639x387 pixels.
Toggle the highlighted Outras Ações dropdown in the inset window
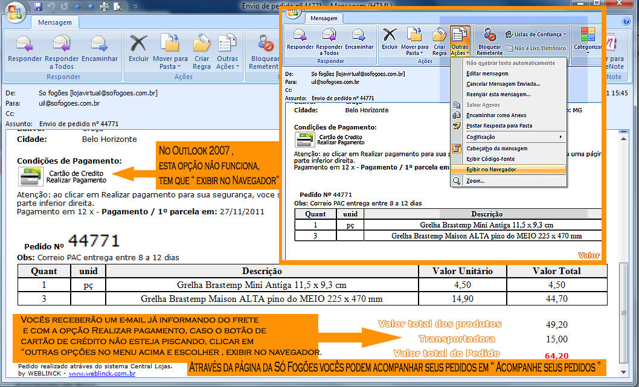tap(460, 42)
